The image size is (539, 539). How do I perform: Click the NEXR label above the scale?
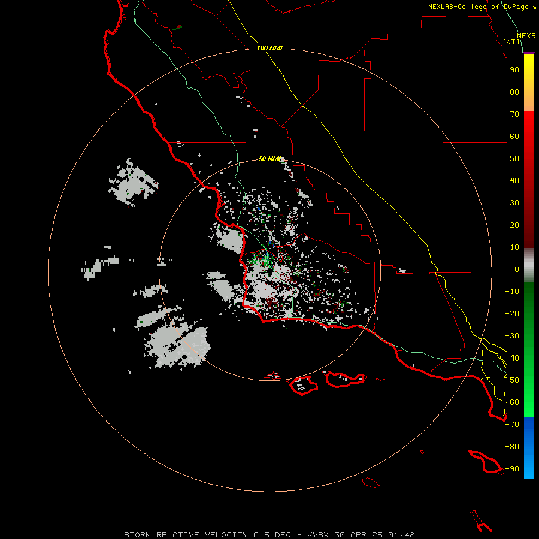(526, 36)
